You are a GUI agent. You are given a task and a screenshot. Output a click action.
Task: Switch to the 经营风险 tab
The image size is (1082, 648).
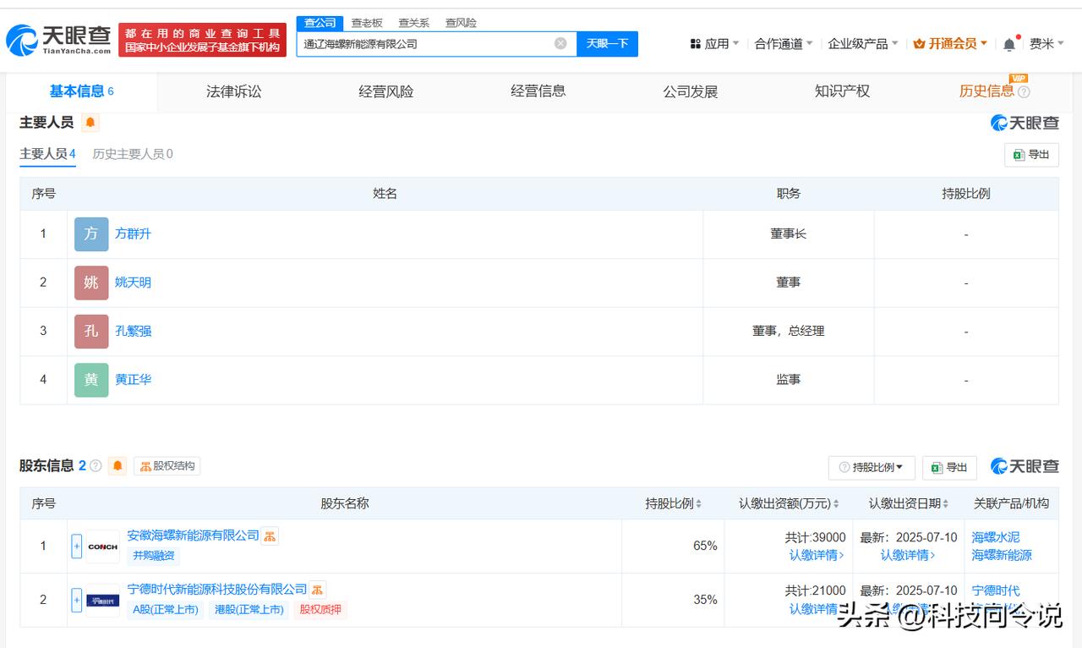386,91
